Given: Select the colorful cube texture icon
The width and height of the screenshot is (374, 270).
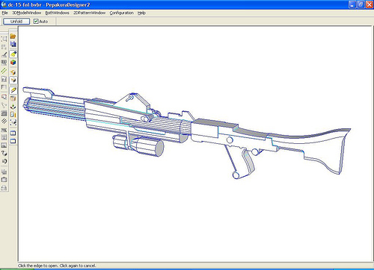Looking at the screenshot, I should (13, 62).
